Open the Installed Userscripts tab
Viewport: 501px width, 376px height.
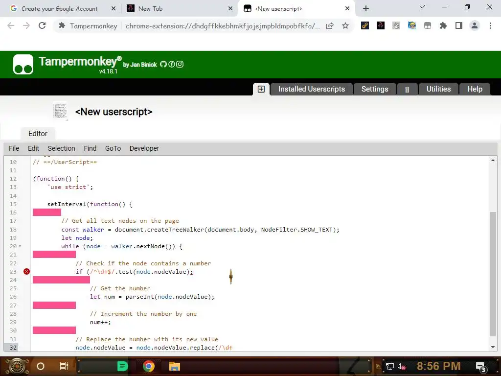coord(312,89)
